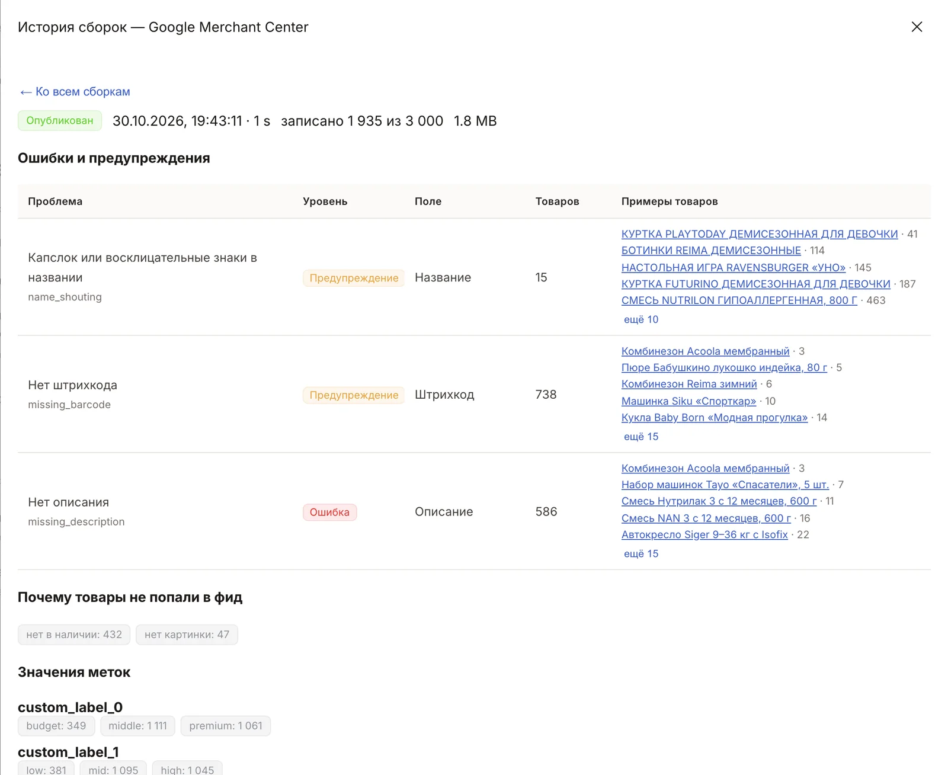Open КУРТКА FUTURINO ДЕМИСЕЗОННАЯ ДЛЯ ДЕВОЧКИ link
Viewport: 948px width, 775px height.
(756, 284)
